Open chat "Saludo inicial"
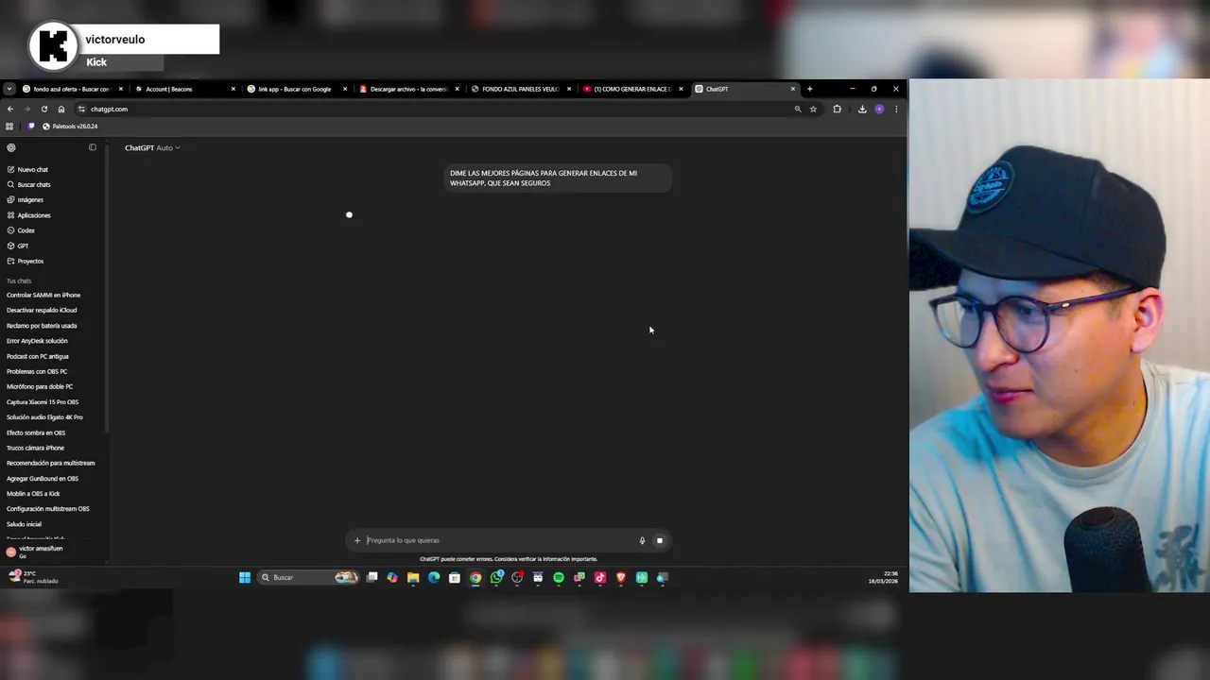1210x680 pixels. (x=24, y=524)
